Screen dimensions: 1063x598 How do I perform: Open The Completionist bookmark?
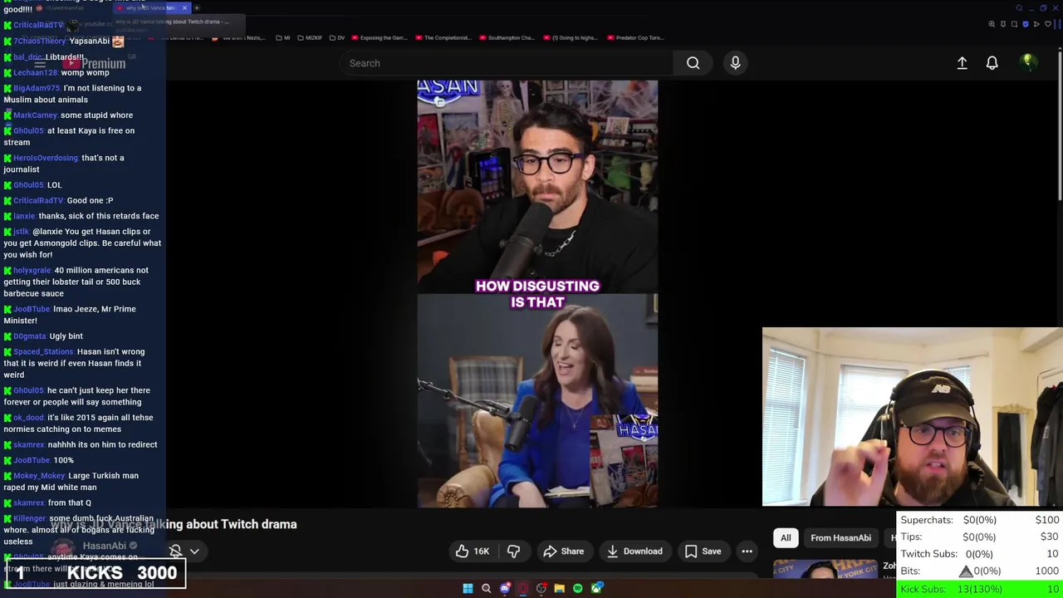(443, 37)
